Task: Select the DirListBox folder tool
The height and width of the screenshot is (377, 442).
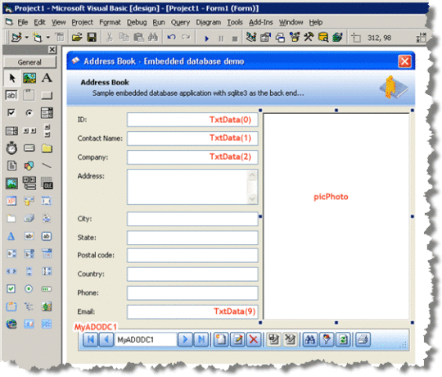Action: point(47,148)
